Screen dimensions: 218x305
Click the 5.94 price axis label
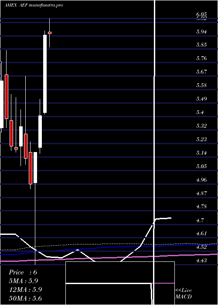pos(201,32)
